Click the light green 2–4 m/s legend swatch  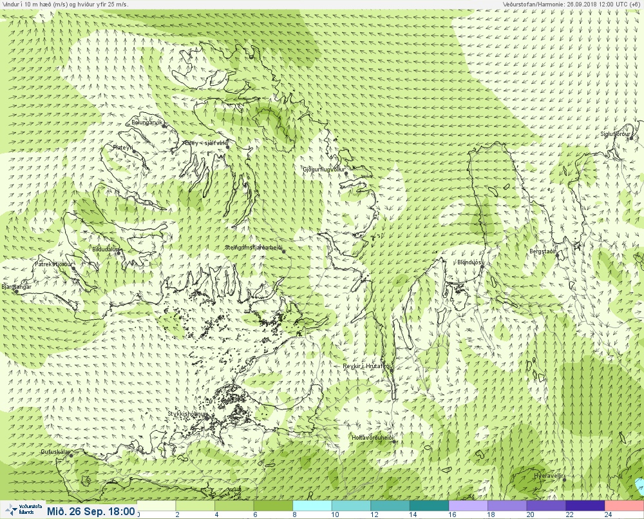coord(195,505)
